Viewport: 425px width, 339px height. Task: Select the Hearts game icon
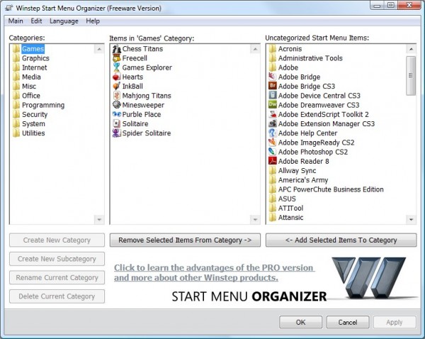(x=117, y=77)
